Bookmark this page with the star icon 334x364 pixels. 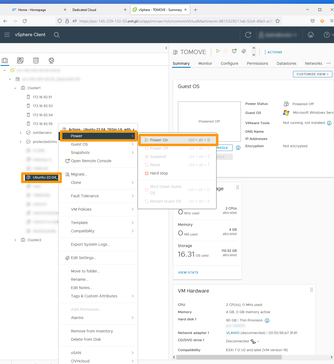[x=278, y=21]
